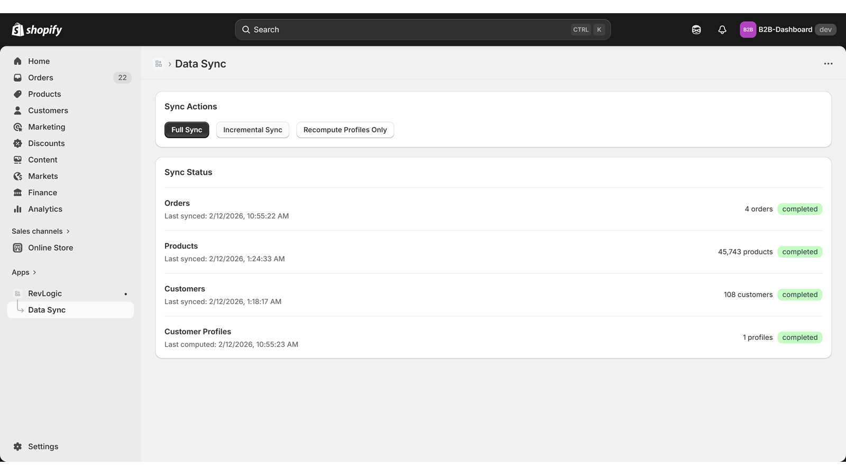Trigger a Full Sync
Screen dimensions: 846x475
186,130
